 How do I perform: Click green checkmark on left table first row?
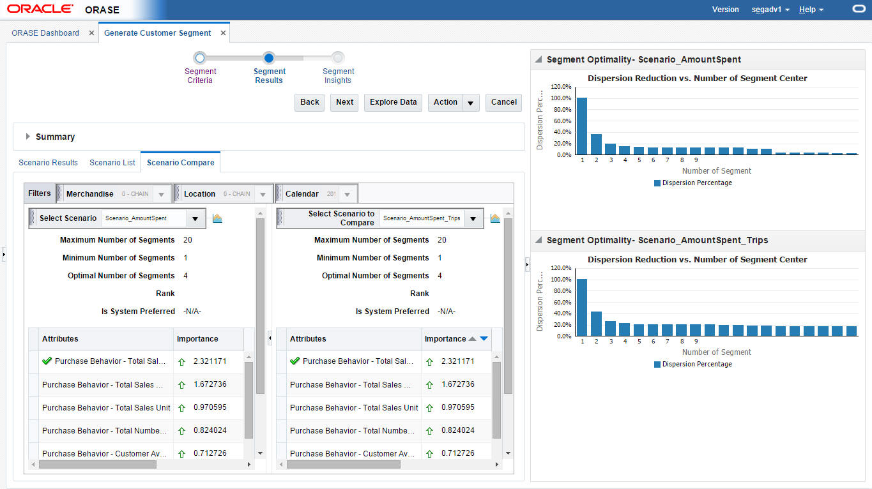click(47, 361)
